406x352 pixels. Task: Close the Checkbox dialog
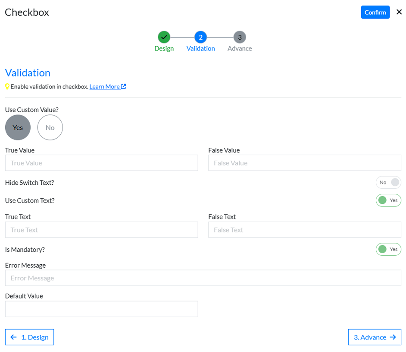[x=399, y=12]
